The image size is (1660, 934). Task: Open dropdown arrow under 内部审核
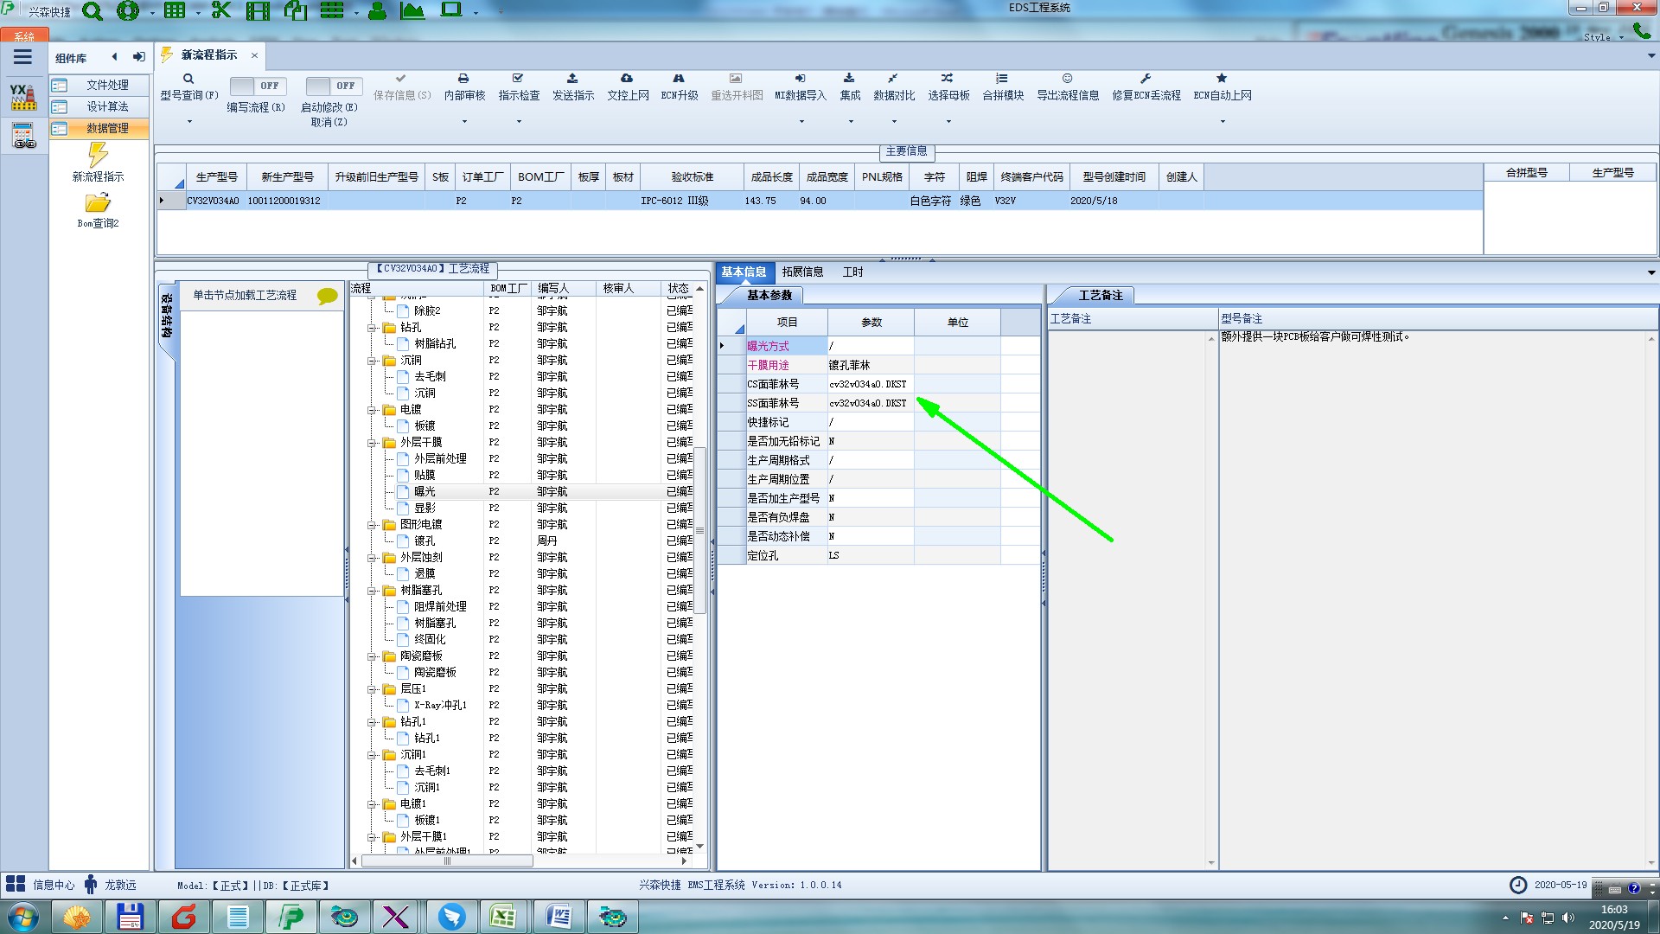point(464,122)
